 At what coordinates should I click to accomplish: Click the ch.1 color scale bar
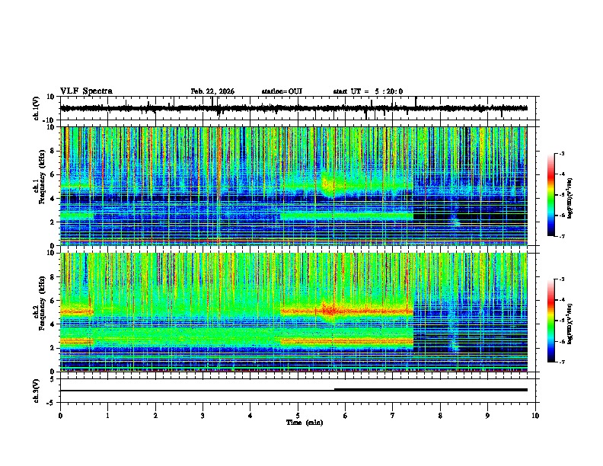coord(550,195)
